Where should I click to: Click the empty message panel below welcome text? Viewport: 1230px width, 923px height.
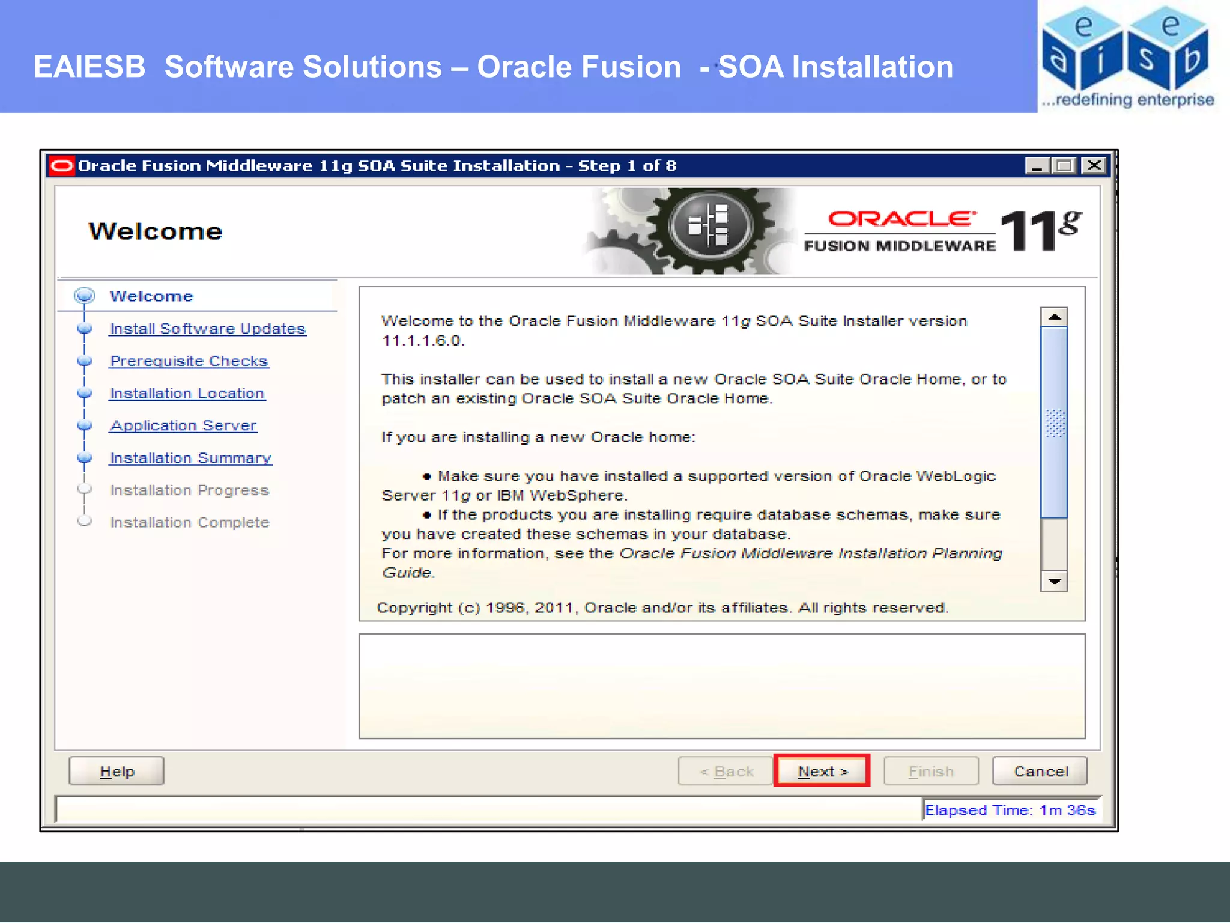[x=722, y=686]
